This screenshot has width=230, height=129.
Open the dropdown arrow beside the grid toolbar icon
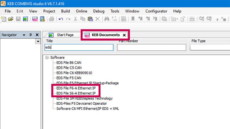point(177,19)
